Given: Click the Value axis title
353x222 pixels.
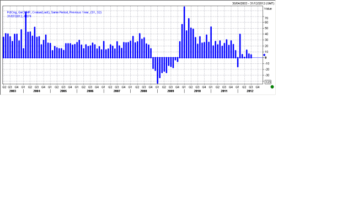Looking at the screenshot, I should (268, 9).
